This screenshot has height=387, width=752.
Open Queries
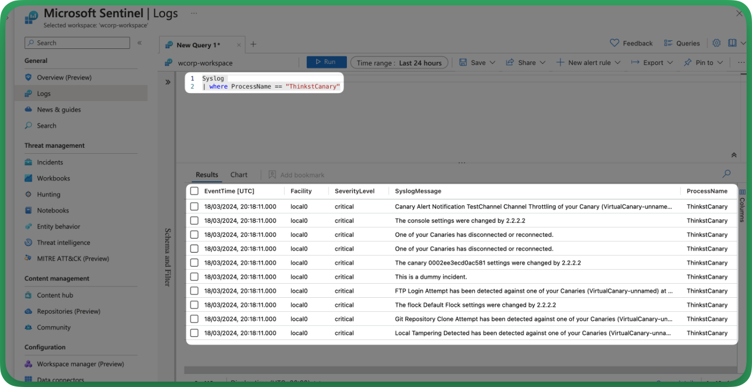coord(682,43)
